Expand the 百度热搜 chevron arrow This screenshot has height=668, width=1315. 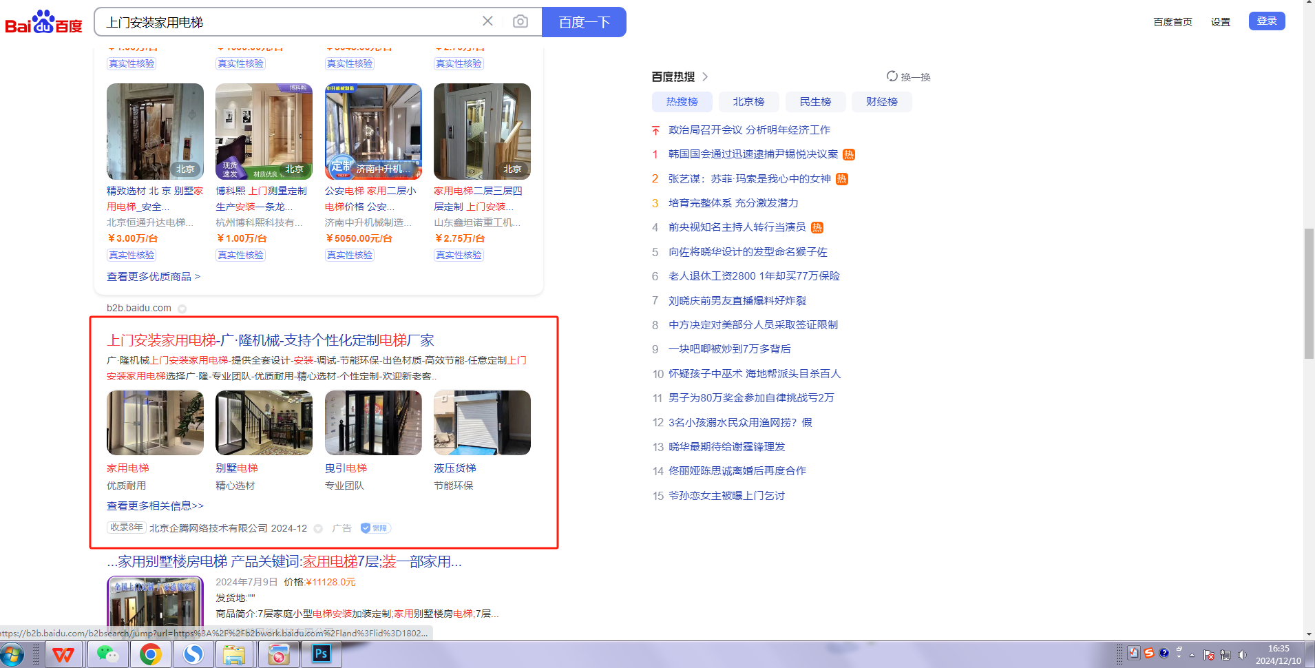pos(705,77)
